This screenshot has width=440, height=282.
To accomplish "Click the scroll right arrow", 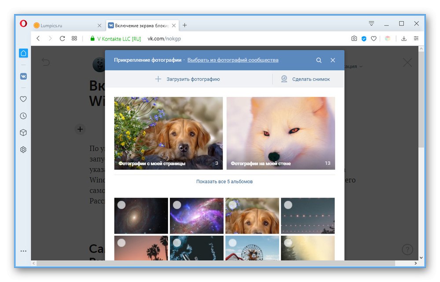I will tap(416, 264).
